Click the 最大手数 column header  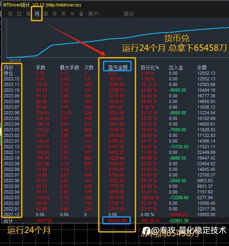(69, 67)
